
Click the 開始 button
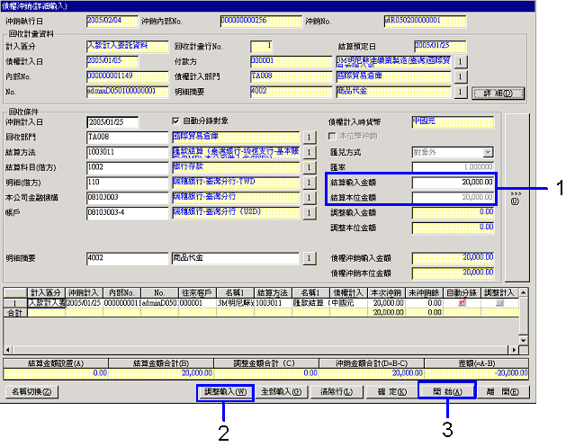pyautogui.click(x=446, y=392)
